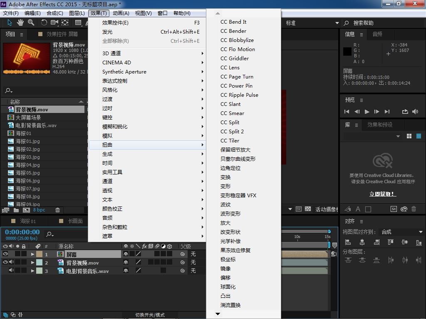
Task: Align layers to vertical center
Action: pyautogui.click(x=404, y=242)
